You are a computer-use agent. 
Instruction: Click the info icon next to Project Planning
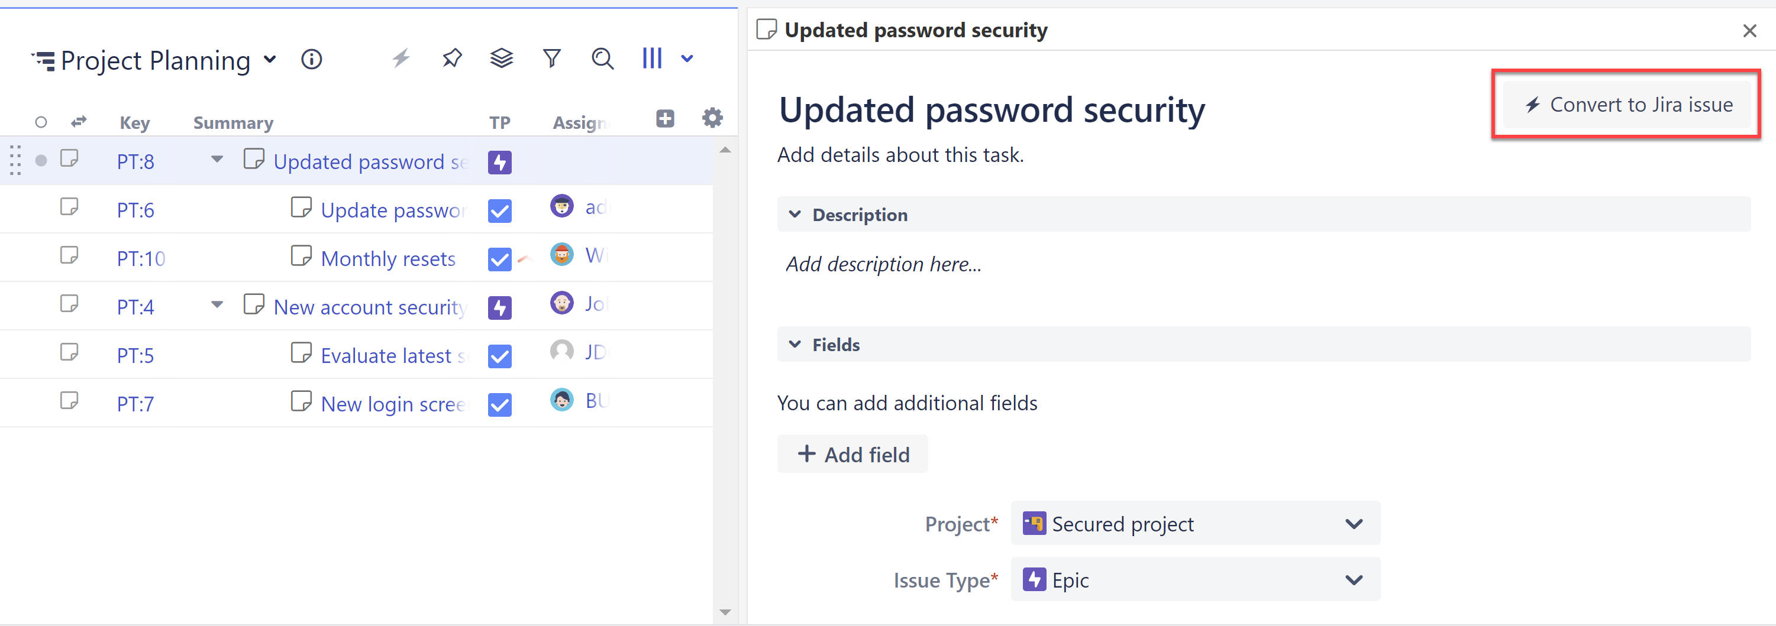tap(312, 59)
